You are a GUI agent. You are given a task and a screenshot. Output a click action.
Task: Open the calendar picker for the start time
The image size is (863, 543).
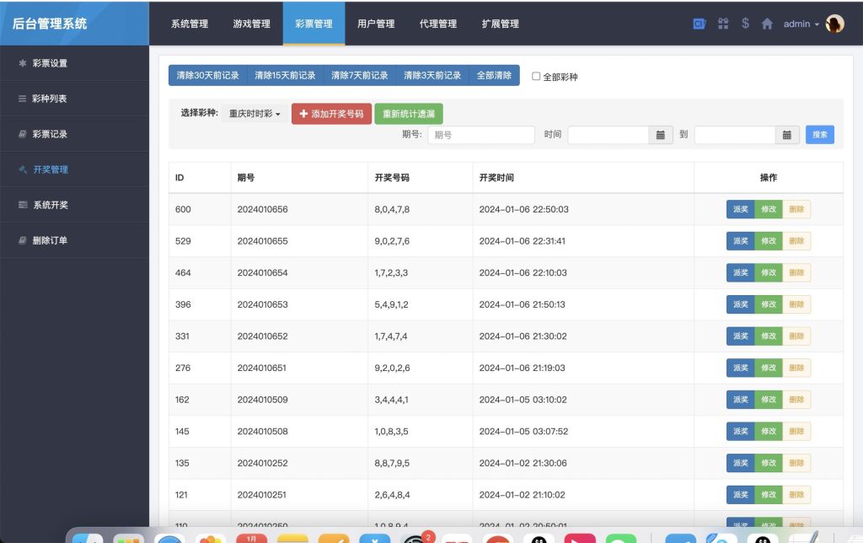tap(661, 134)
